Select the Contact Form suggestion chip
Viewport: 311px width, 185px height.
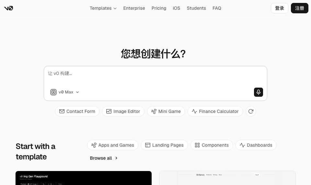coord(77,111)
